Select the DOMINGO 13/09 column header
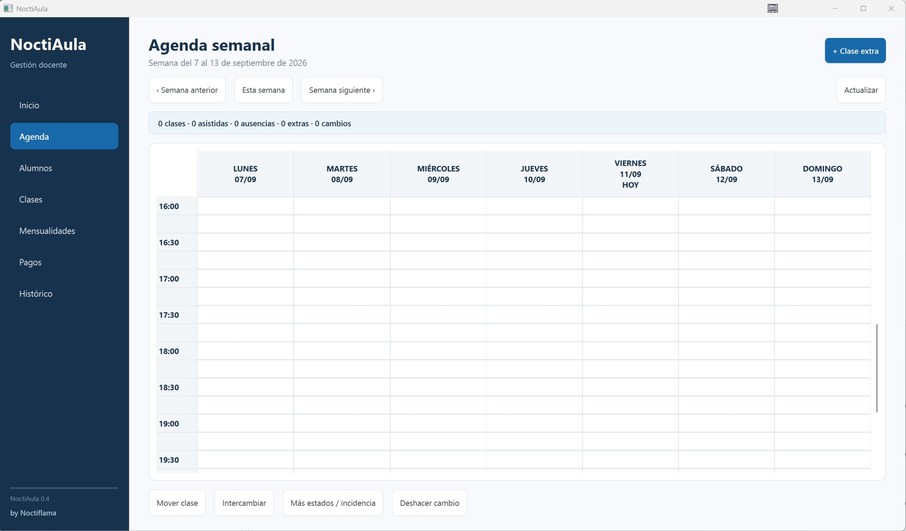Viewport: 906px width, 531px height. click(x=822, y=174)
